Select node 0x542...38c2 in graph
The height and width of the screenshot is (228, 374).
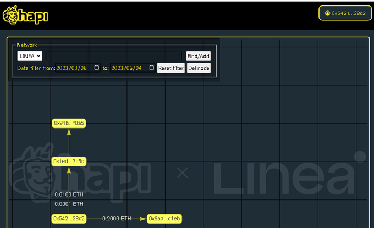(69, 219)
